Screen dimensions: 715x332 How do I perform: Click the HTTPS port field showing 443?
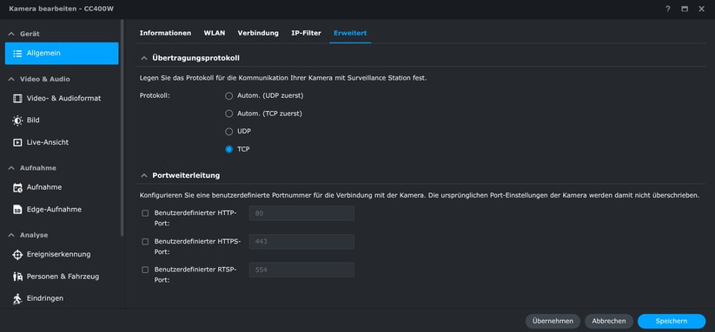click(301, 242)
